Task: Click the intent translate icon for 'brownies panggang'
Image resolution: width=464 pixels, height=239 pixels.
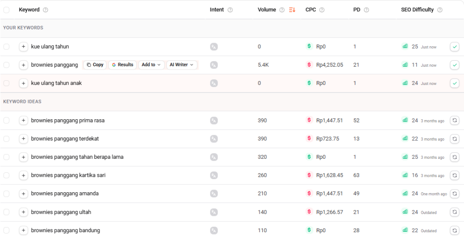Action: point(214,65)
